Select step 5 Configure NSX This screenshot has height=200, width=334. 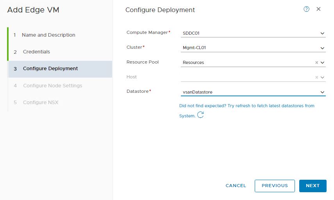[x=41, y=103]
